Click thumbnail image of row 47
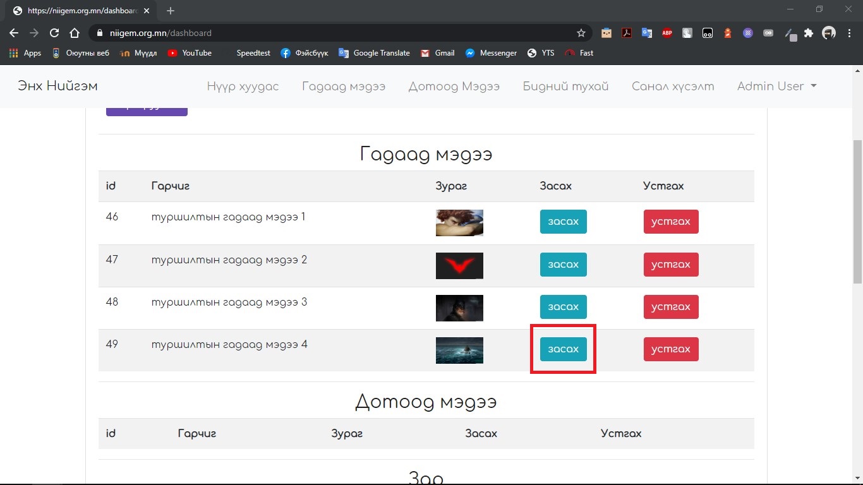 click(x=459, y=265)
